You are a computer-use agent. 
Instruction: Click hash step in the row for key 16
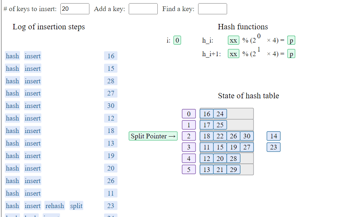(x=13, y=56)
